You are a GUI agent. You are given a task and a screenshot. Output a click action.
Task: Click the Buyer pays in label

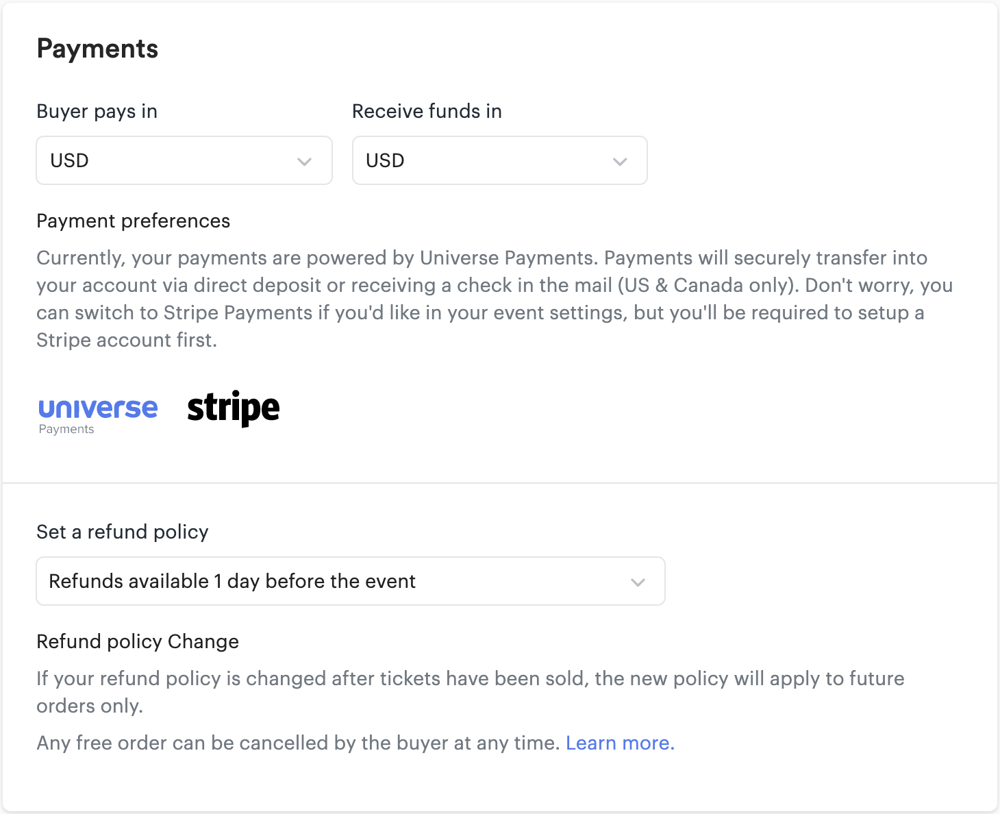[97, 111]
